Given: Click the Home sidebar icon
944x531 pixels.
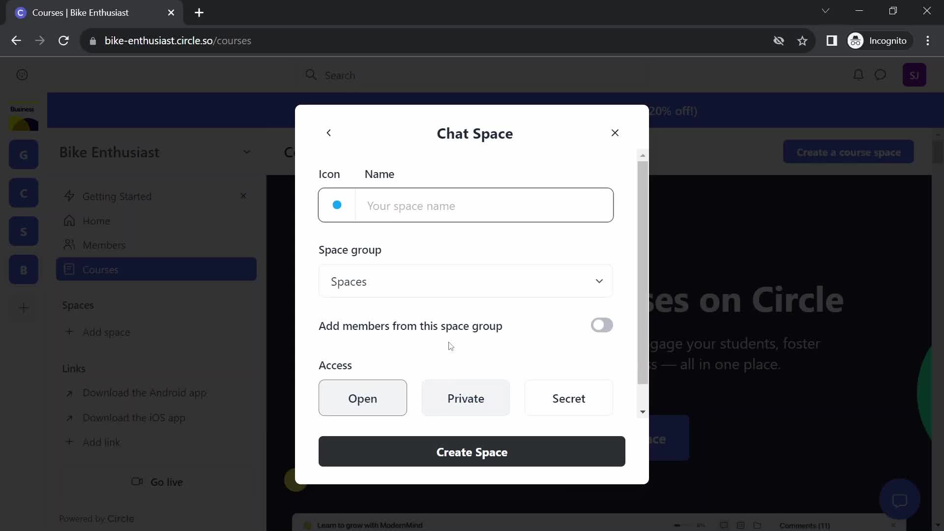Looking at the screenshot, I should (69, 220).
